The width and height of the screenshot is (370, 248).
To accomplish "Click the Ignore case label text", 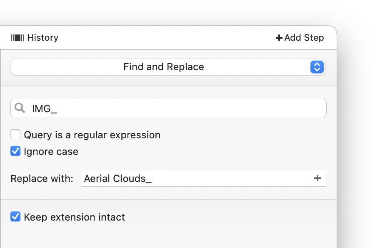I will [51, 152].
